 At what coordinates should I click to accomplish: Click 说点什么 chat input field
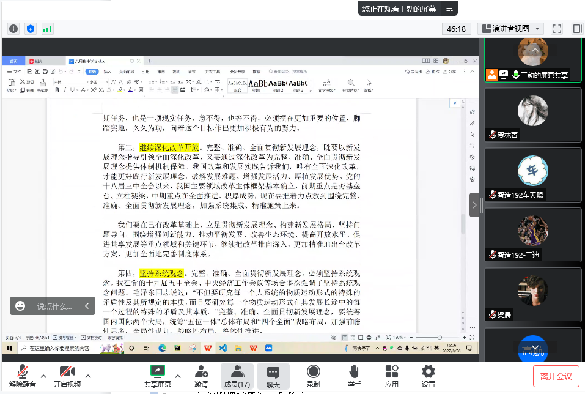pos(54,307)
